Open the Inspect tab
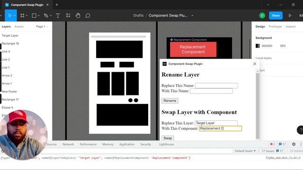 point(291,26)
